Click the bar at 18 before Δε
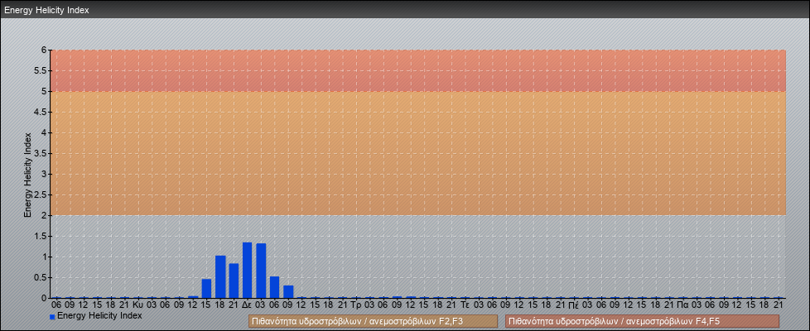The width and height of the screenshot is (810, 331). click(220, 277)
